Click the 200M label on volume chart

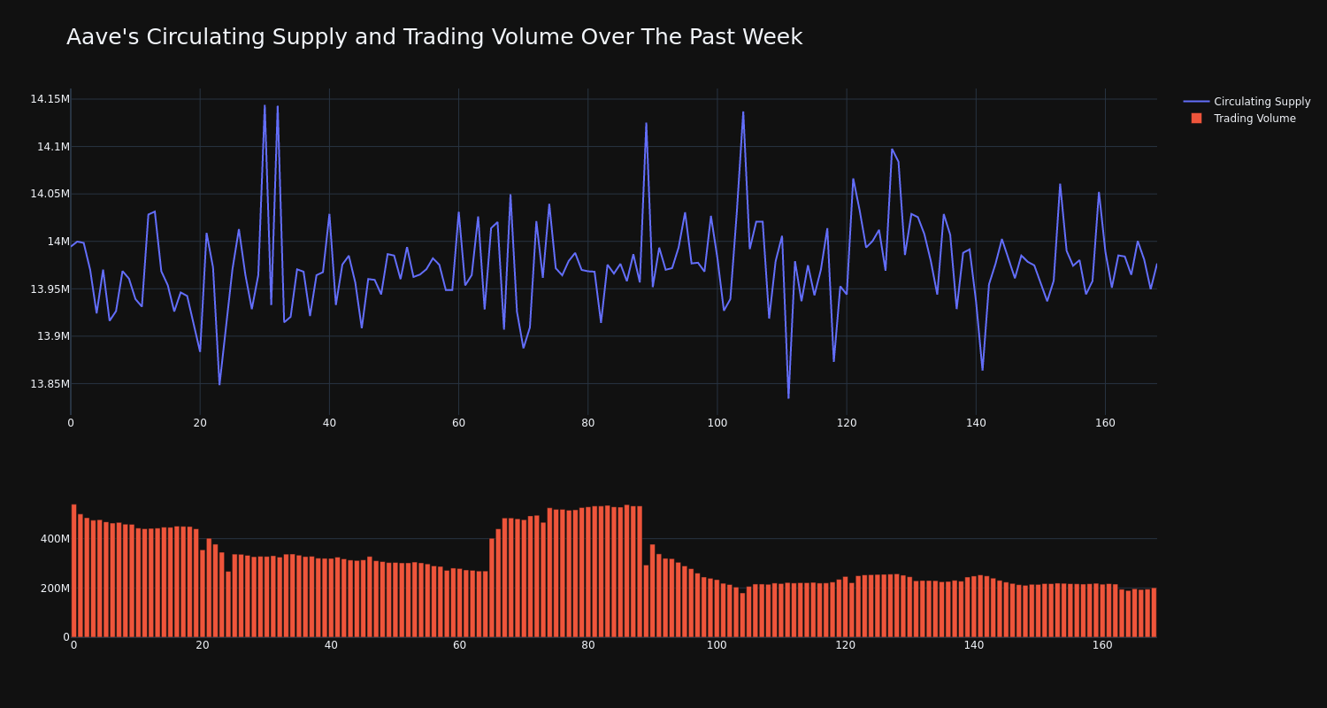point(55,588)
